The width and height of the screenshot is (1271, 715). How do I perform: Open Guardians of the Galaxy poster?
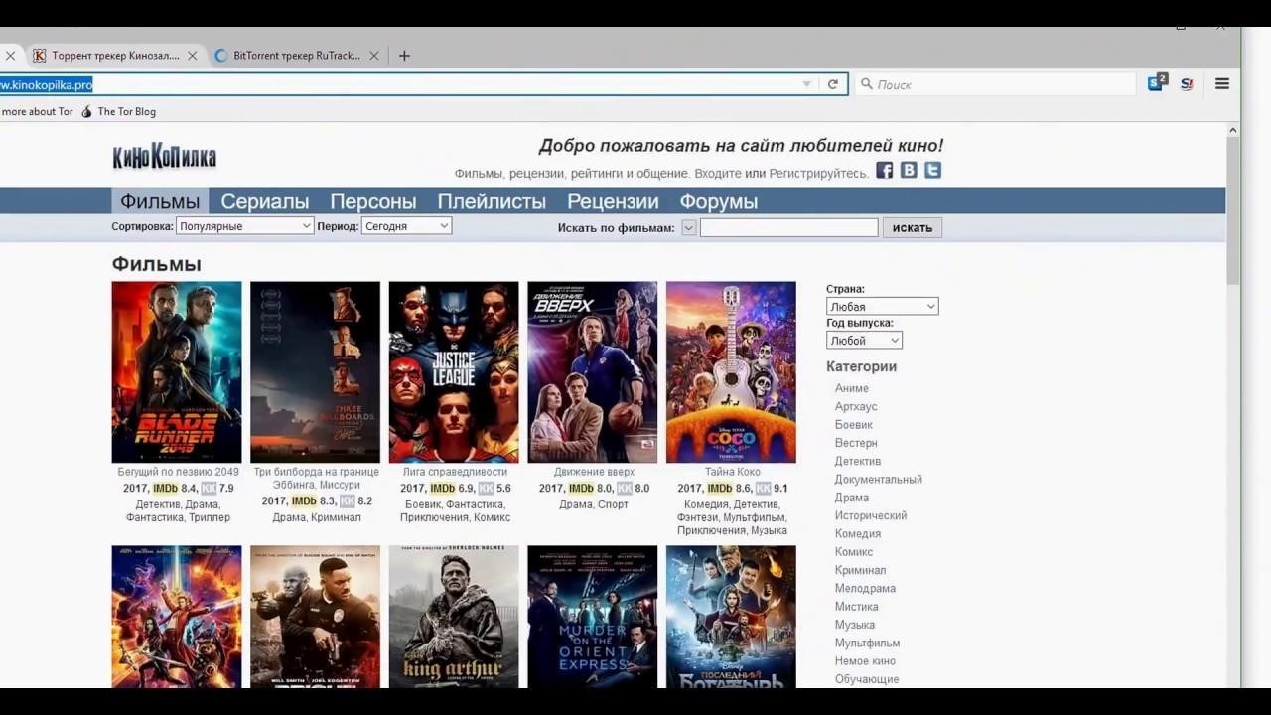(x=177, y=617)
